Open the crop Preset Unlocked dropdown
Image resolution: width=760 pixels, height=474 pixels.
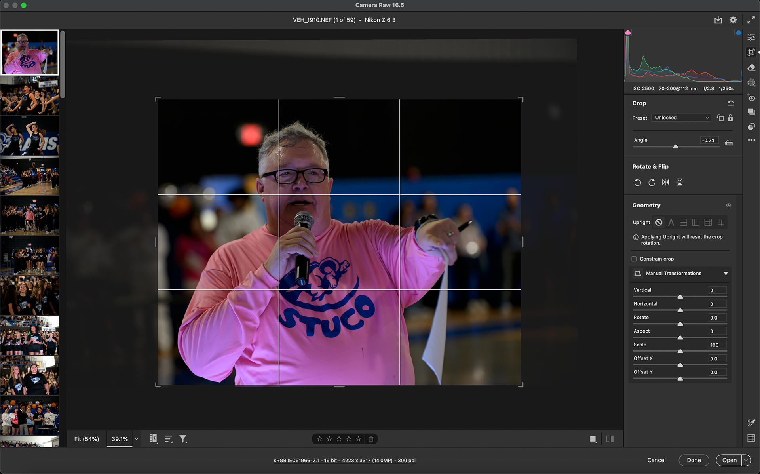click(x=681, y=118)
